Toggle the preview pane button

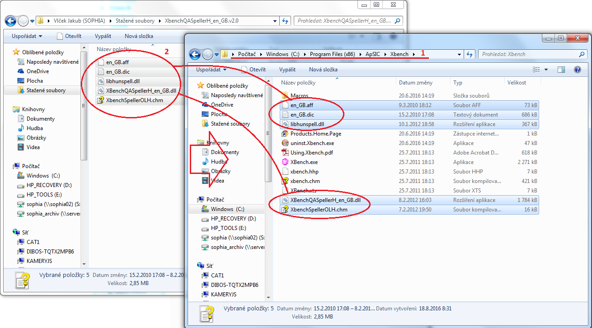tap(561, 70)
